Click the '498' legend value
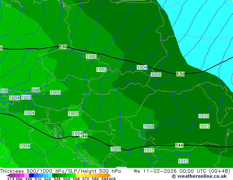The image size is (233, 180). pyautogui.click(x=29, y=179)
